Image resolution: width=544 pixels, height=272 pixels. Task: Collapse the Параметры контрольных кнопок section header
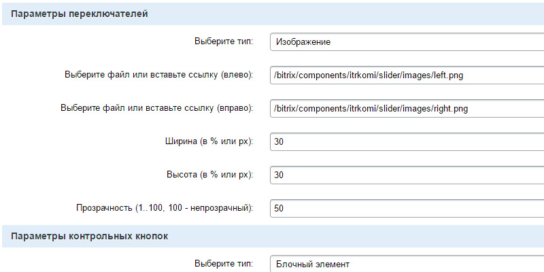click(x=90, y=236)
